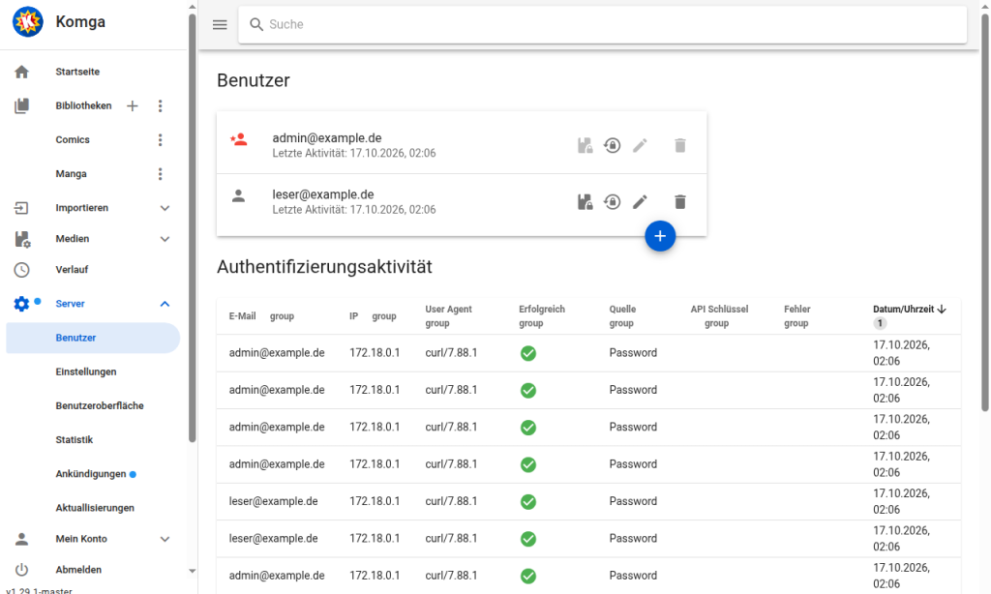Screen dimensions: 991x594
Task: Group table by E-Mail column
Action: [282, 316]
